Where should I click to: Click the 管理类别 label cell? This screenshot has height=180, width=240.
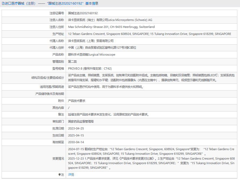pyautogui.click(x=34, y=62)
